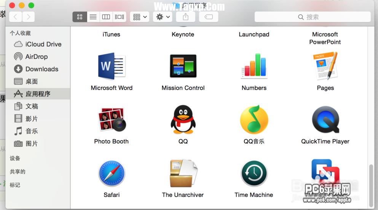Go back with the back arrow
The image size is (378, 210).
[x=16, y=17]
